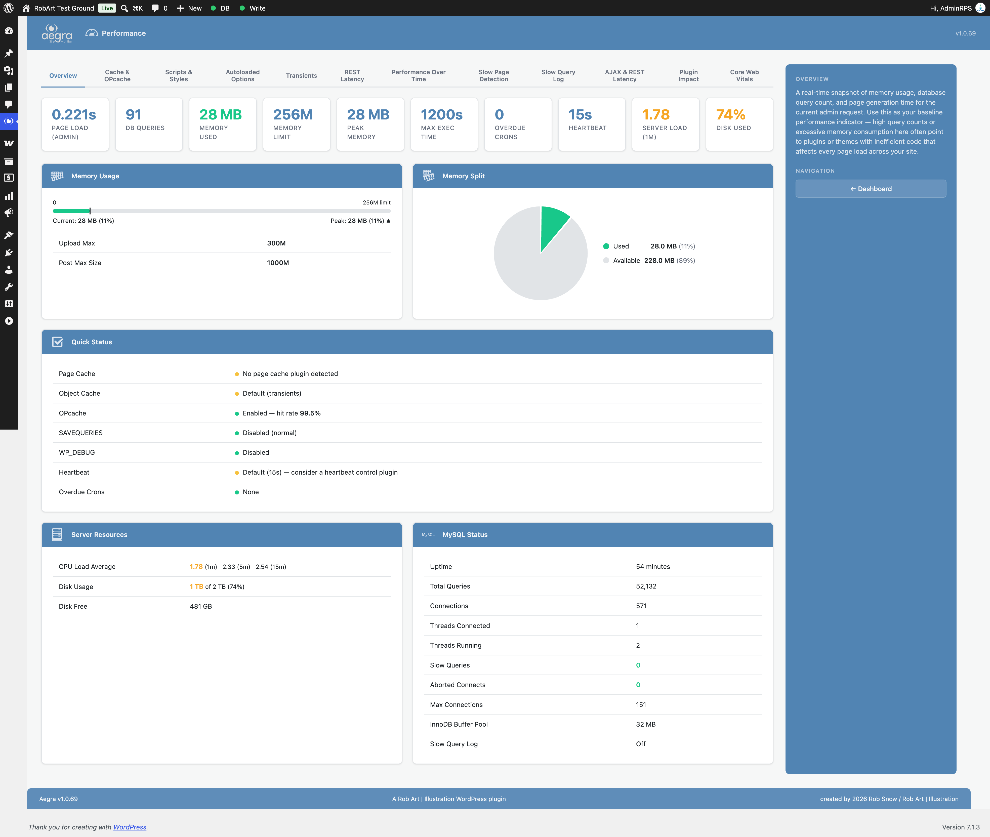The image size is (990, 837).
Task: Open Plugins via plug sidebar icon
Action: coord(9,253)
